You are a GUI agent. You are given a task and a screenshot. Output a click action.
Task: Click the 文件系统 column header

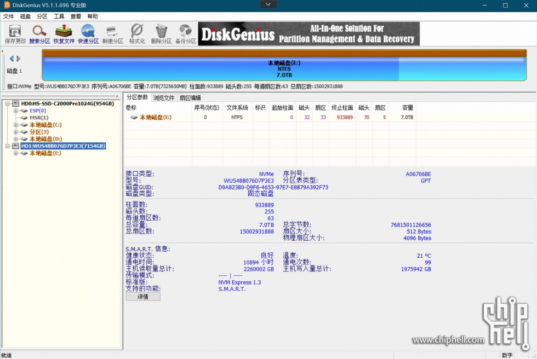(237, 108)
